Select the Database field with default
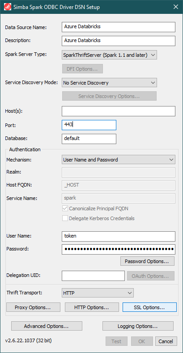This screenshot has height=353, width=183. pos(89,139)
